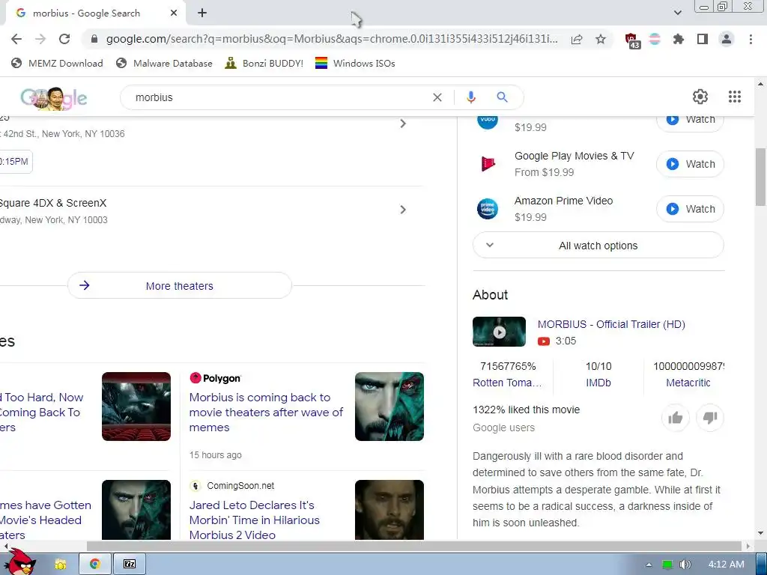The width and height of the screenshot is (767, 575).
Task: Submit search with the magnifier icon
Action: (502, 97)
